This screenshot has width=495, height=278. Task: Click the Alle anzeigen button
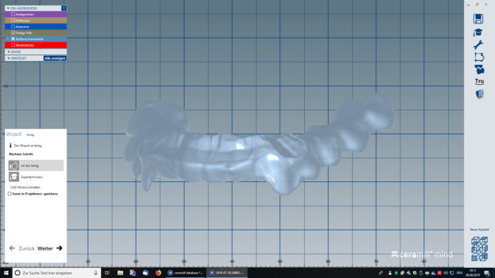(x=55, y=58)
